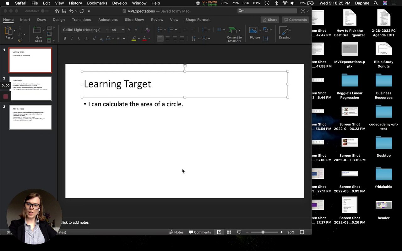Align text to the right

(x=175, y=39)
